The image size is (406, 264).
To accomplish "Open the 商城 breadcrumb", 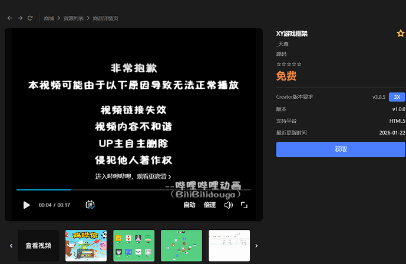I will (49, 18).
